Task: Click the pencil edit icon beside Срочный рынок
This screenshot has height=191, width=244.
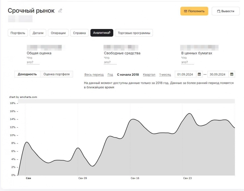Action: (60, 11)
